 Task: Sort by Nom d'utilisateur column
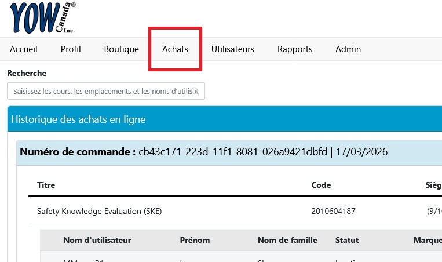click(x=97, y=240)
